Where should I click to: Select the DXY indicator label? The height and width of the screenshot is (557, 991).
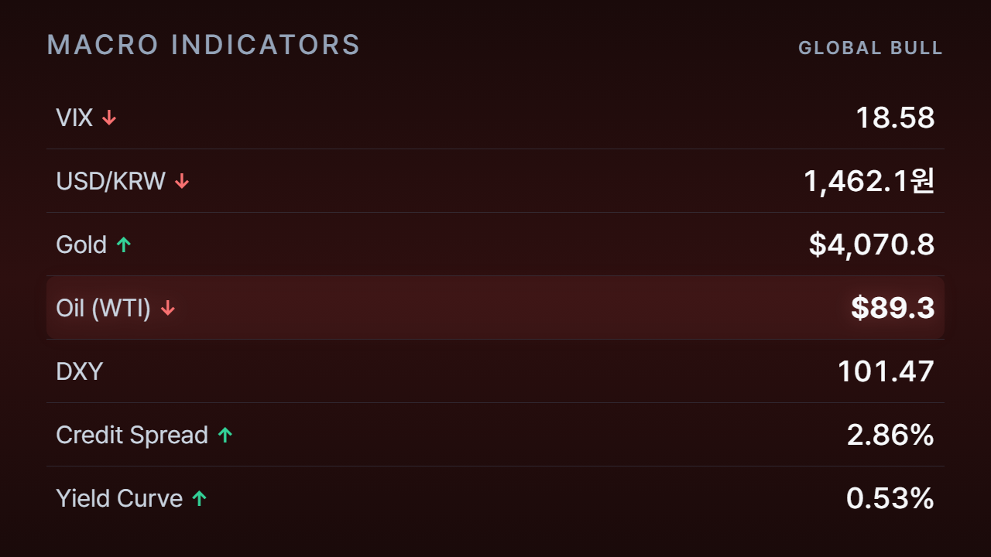click(x=80, y=371)
